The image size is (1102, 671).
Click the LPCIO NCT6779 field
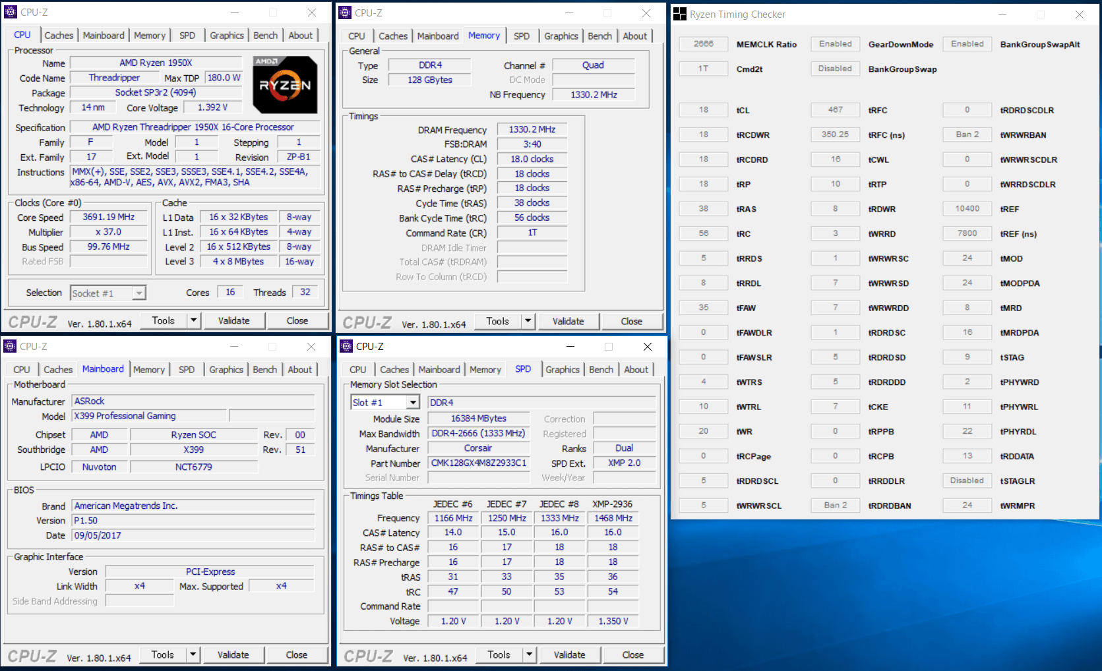194,467
